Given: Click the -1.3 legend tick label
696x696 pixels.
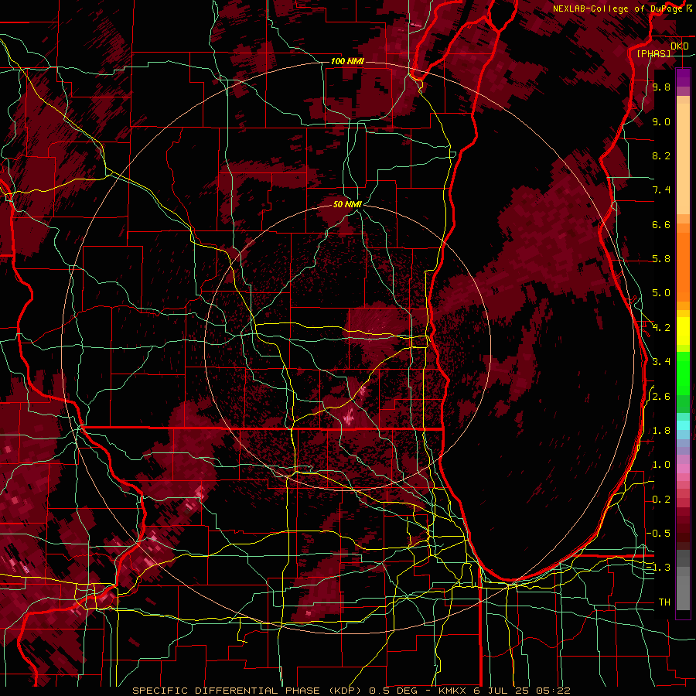Looking at the screenshot, I should click(658, 568).
